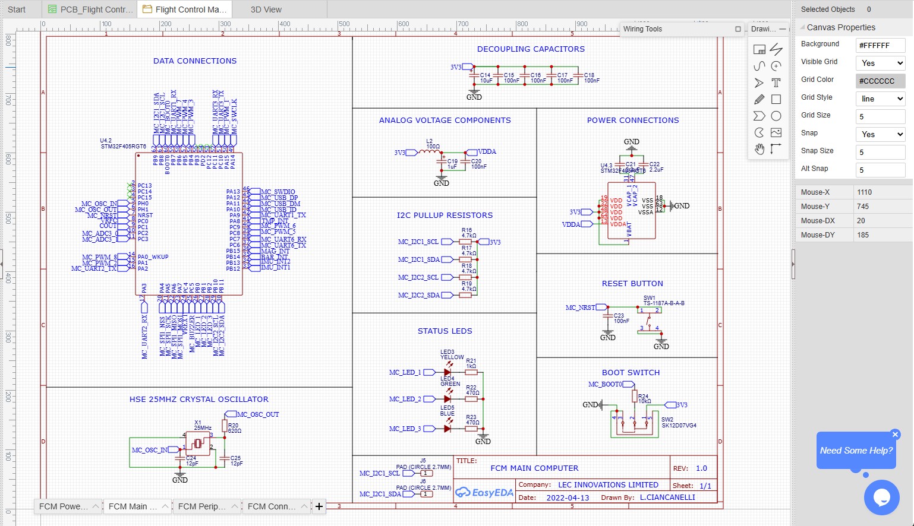Screen dimensions: 914x526
Task: Select the Image insert tool
Action: point(776,132)
